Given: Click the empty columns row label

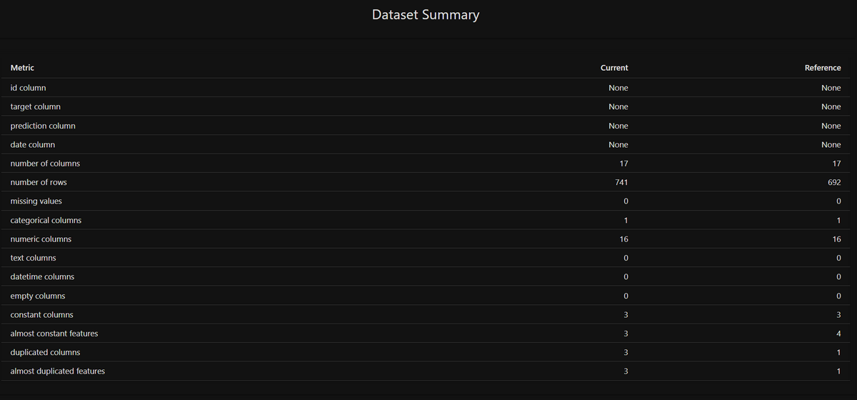Looking at the screenshot, I should 38,296.
